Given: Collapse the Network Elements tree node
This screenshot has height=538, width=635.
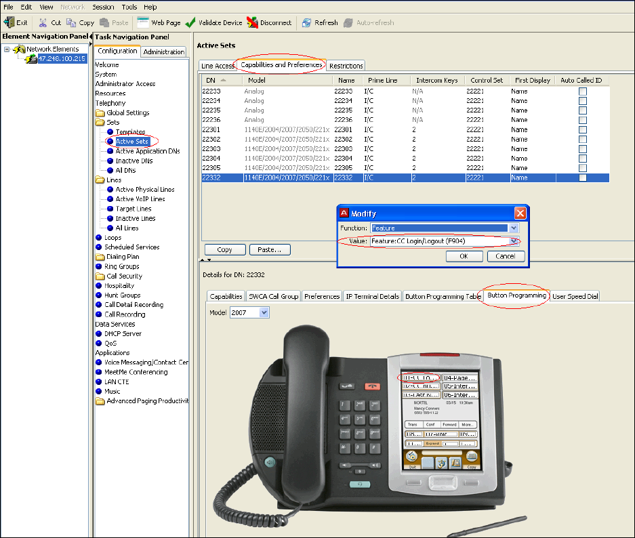Looking at the screenshot, I should 7,49.
